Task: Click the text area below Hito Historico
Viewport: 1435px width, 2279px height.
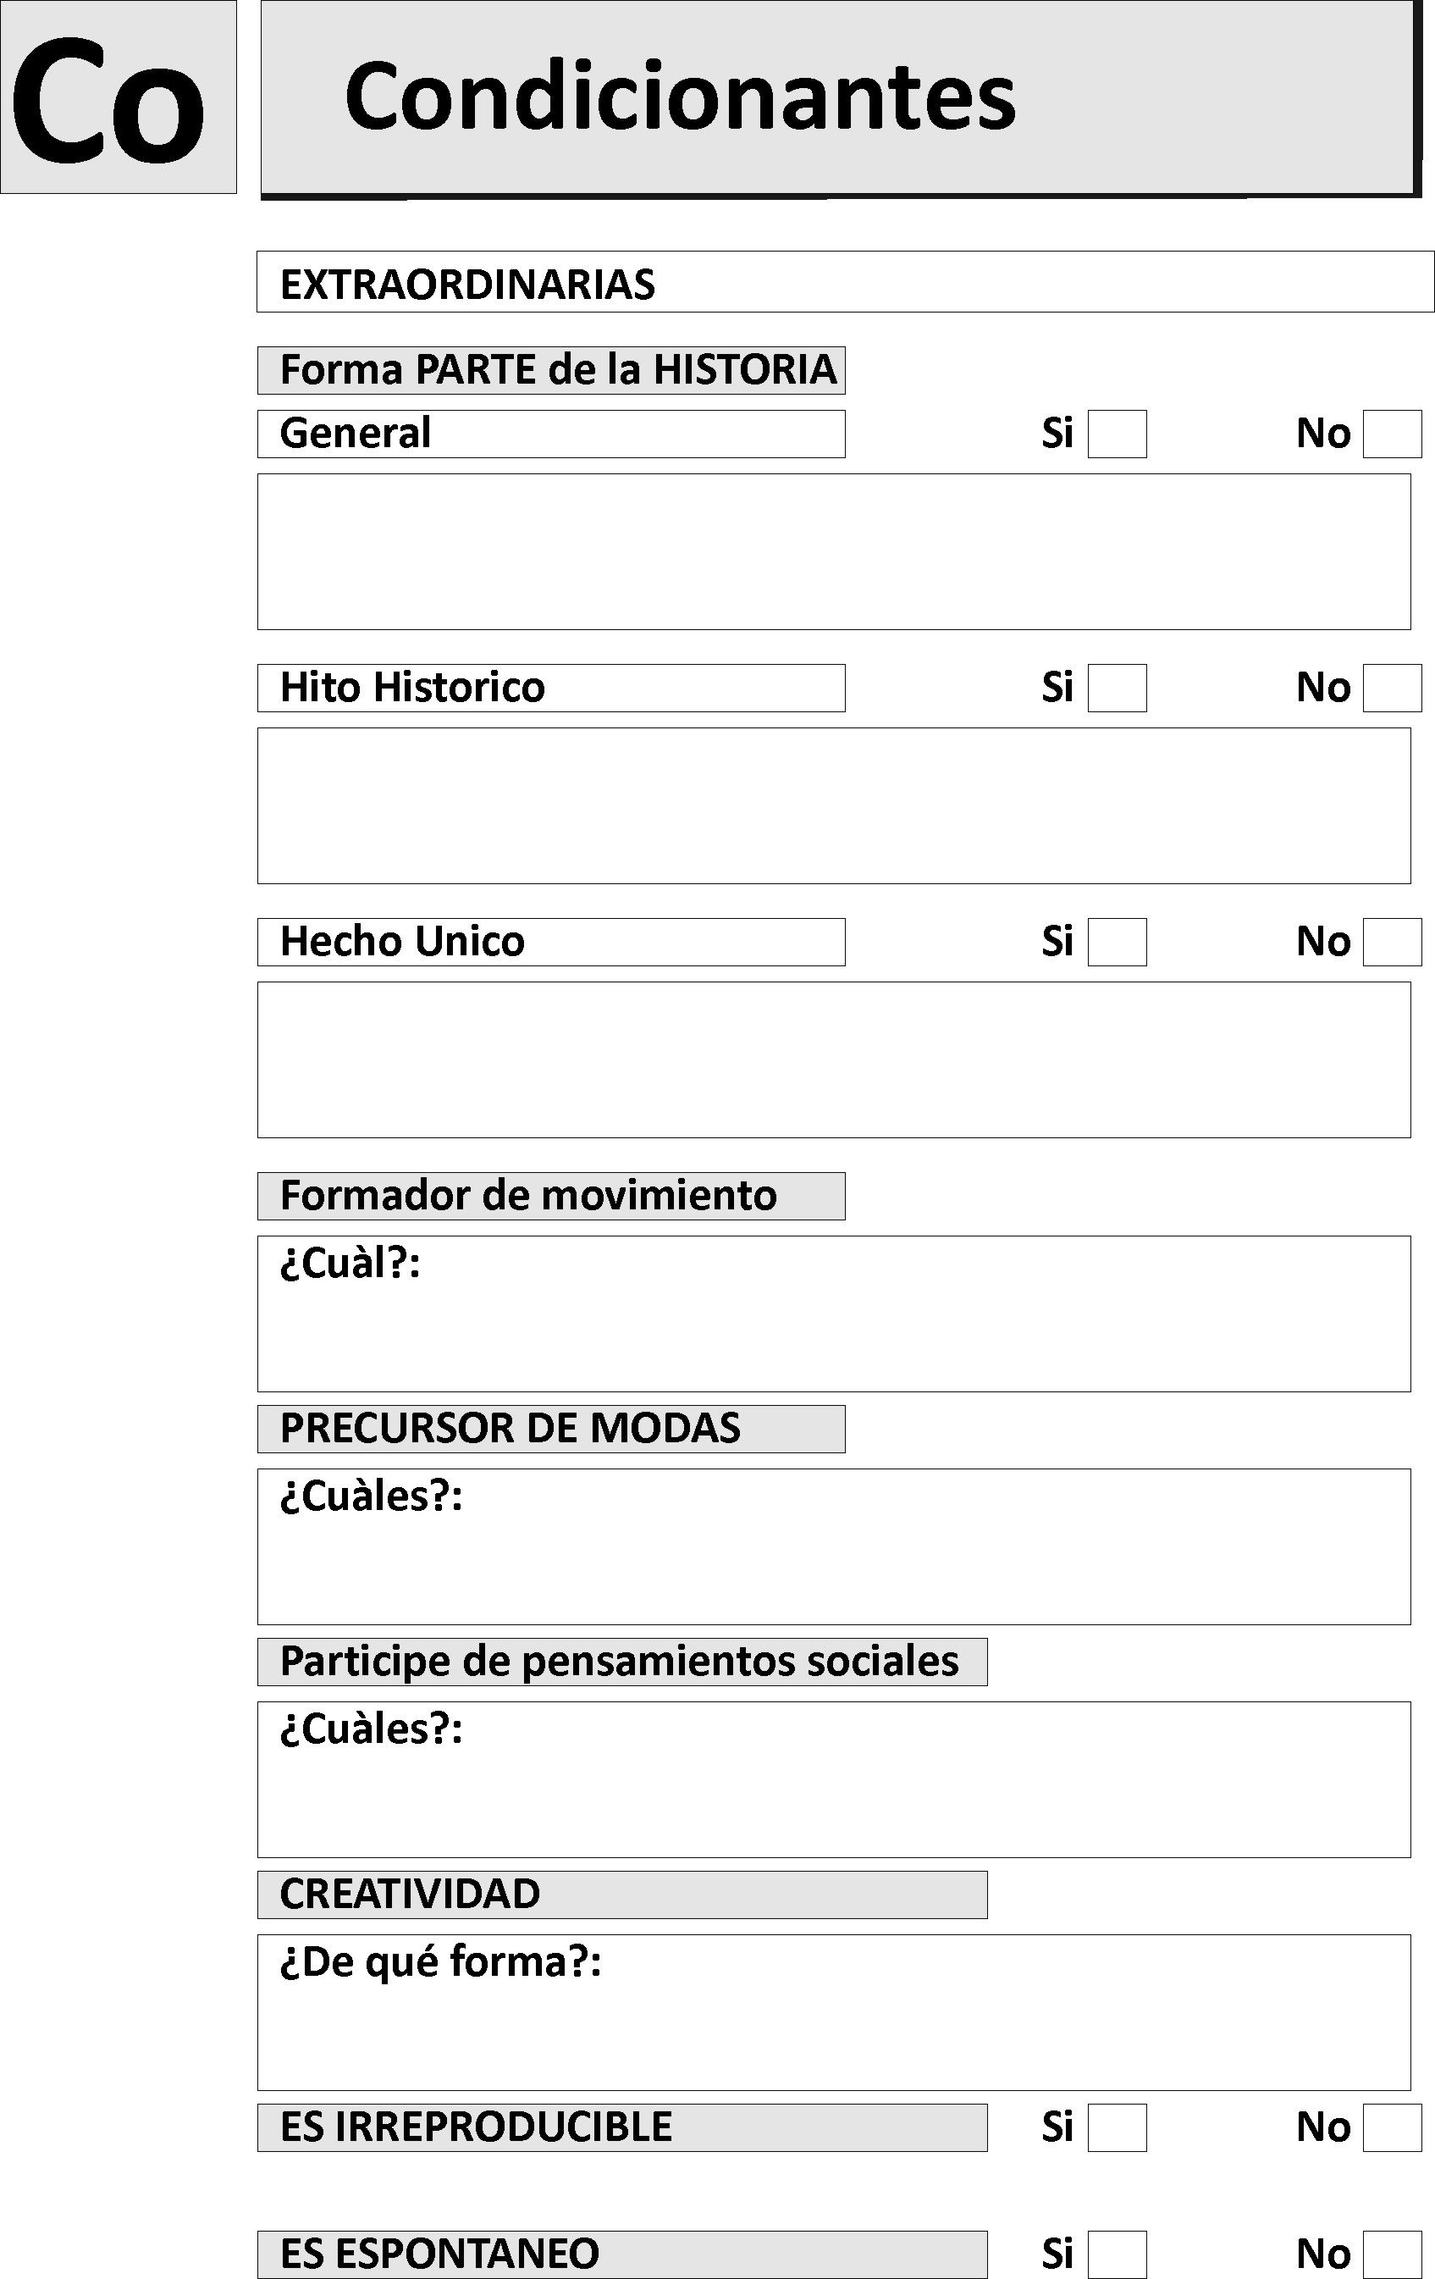Action: click(x=833, y=805)
